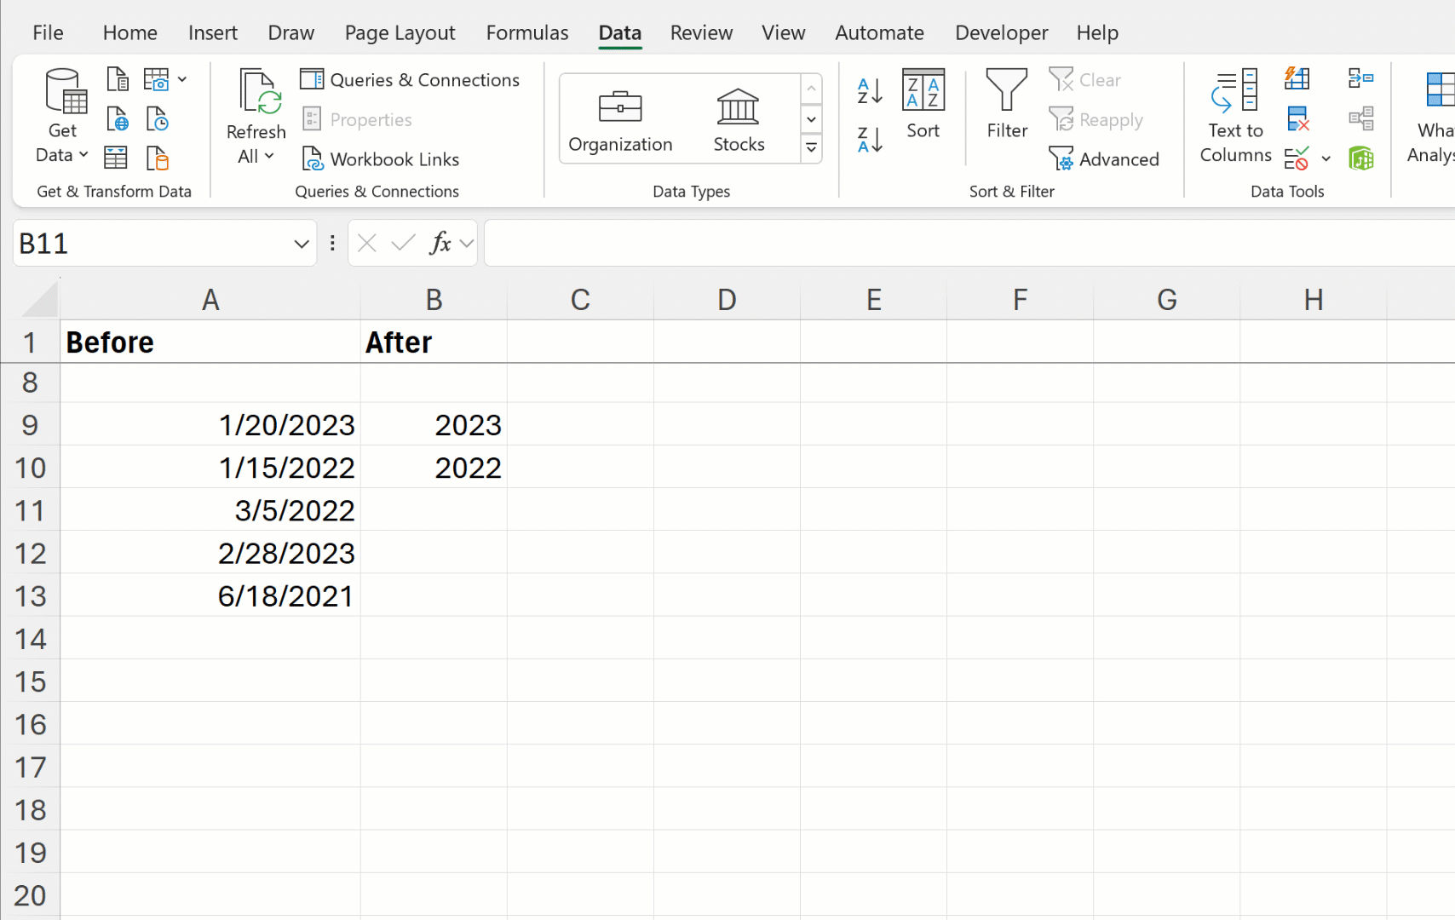The width and height of the screenshot is (1455, 920).
Task: Open the From Table/Range import icon
Action: [115, 157]
